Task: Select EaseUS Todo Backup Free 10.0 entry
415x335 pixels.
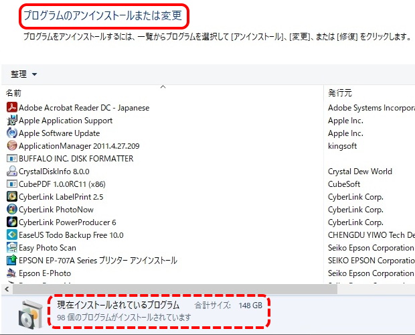Action: coord(71,235)
